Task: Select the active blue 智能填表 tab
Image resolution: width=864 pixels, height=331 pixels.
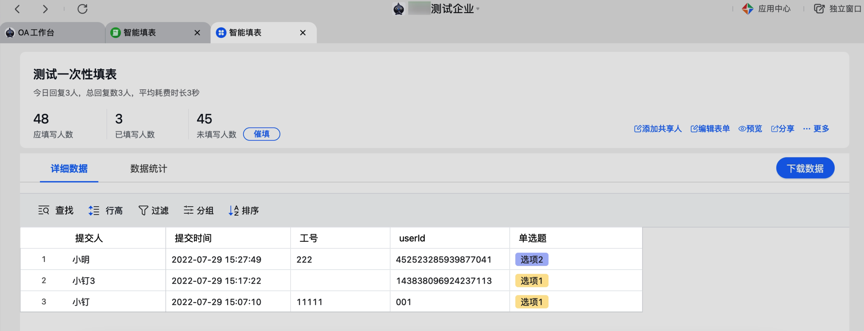Action: coord(263,32)
